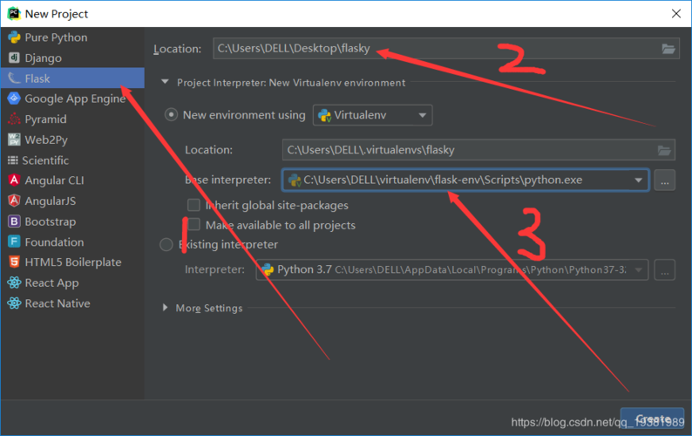Click the Scientific project icon
This screenshot has height=436, width=692.
pyautogui.click(x=13, y=160)
